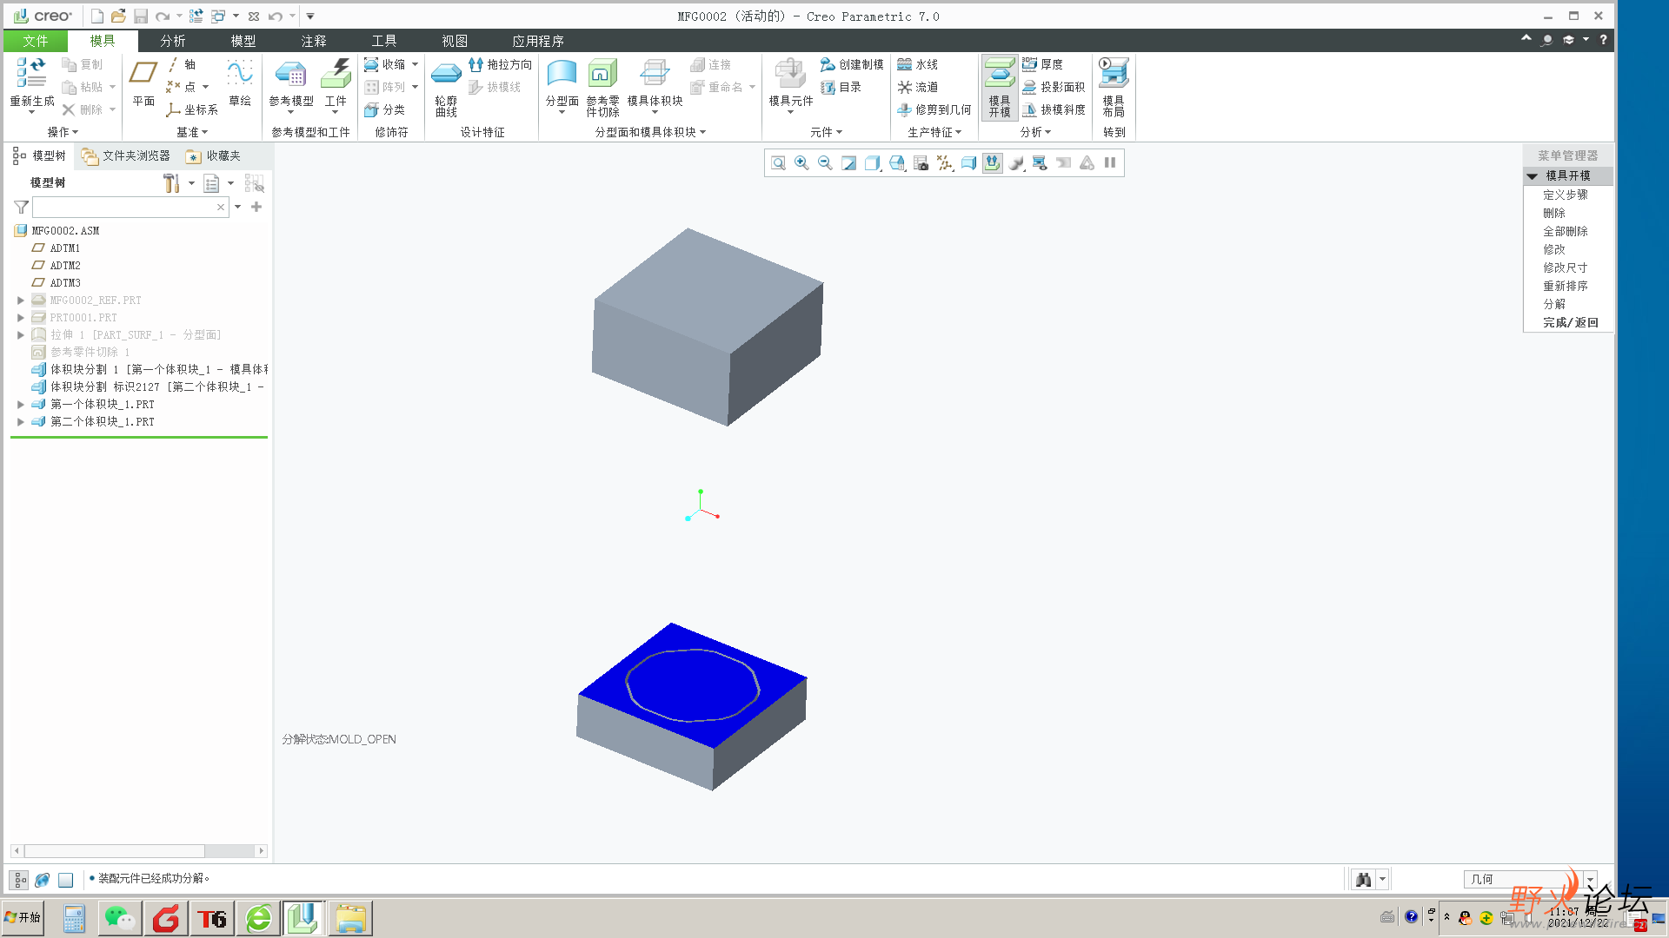
Task: Click the model tree horizontal scrollbar
Action: tap(139, 851)
